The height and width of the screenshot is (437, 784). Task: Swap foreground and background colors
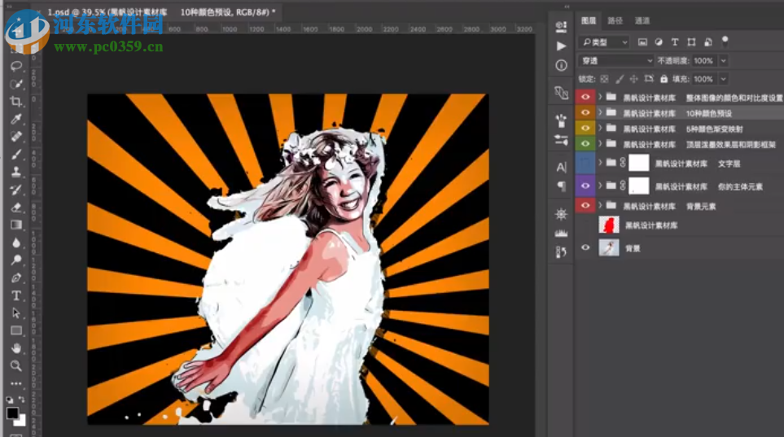click(21, 400)
